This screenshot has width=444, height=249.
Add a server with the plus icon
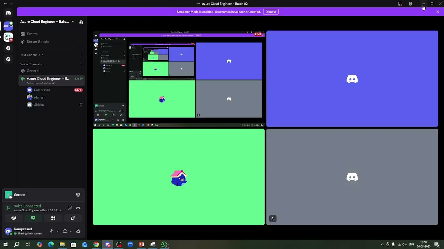click(x=8, y=48)
